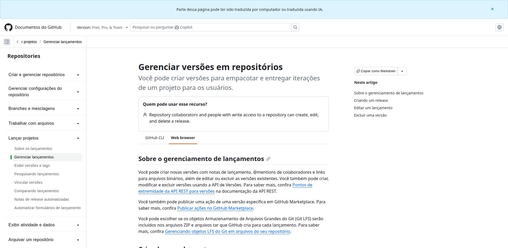Click the GitHub Octocat logo icon
Image resolution: width=508 pixels, height=248 pixels.
click(8, 27)
